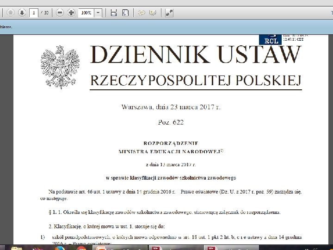This screenshot has height=250, width=333.
Task: Click the 'Warszawa, dnia 23 marca 2017 r.' line
Action: [171, 107]
